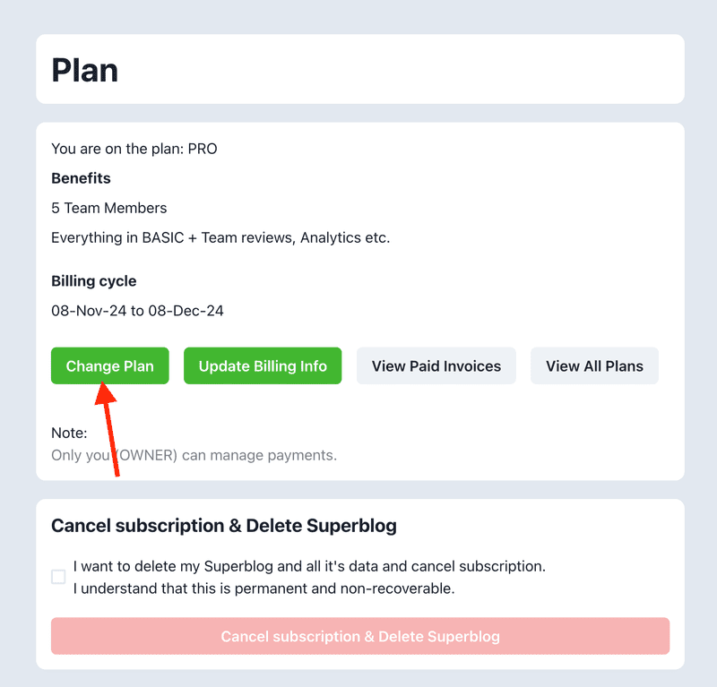This screenshot has width=717, height=687.
Task: Click the Plan page heading
Action: [x=85, y=70]
